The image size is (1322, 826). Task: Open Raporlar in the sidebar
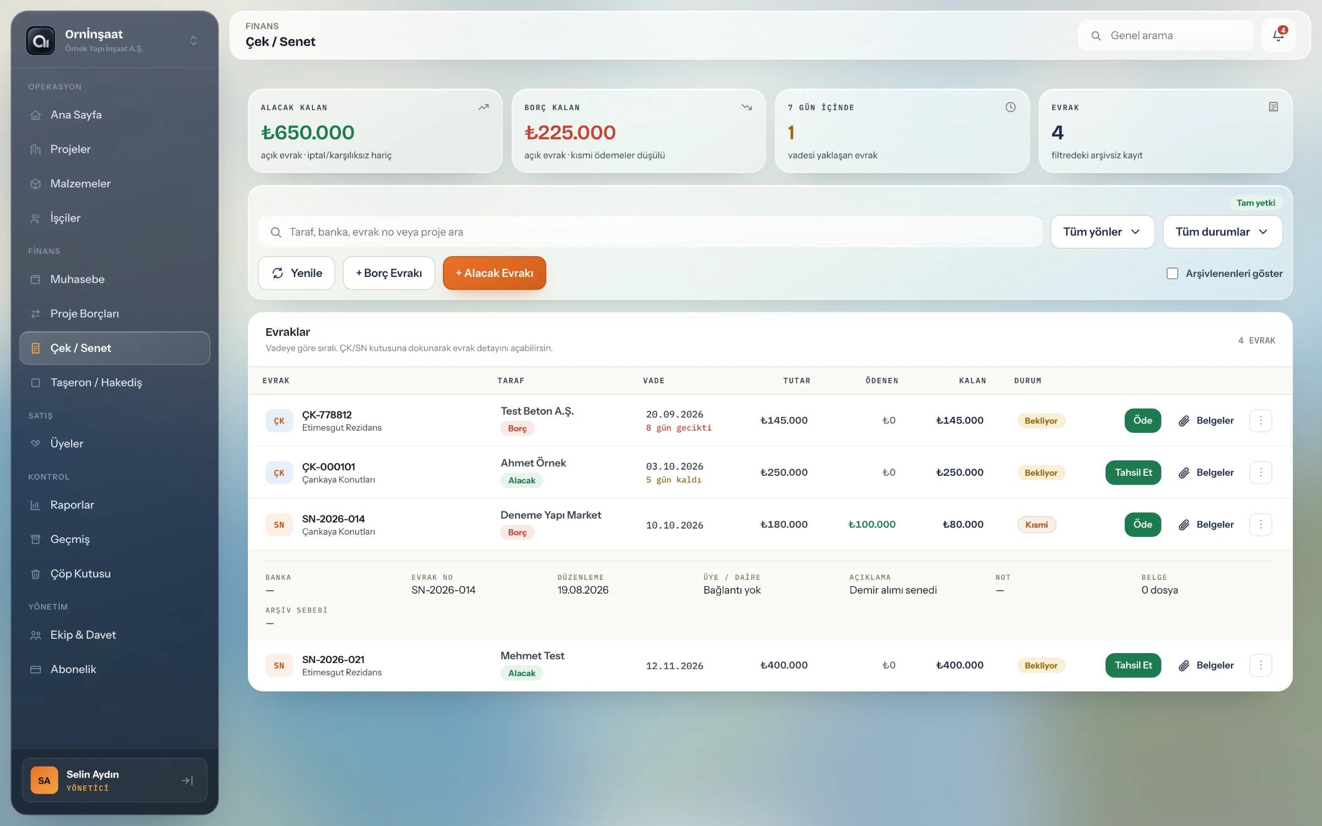pyautogui.click(x=115, y=505)
